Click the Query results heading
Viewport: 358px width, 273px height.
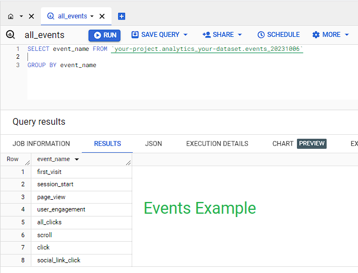pos(39,122)
